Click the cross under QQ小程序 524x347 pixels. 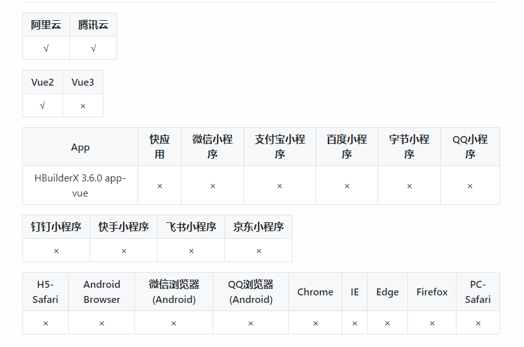470,186
